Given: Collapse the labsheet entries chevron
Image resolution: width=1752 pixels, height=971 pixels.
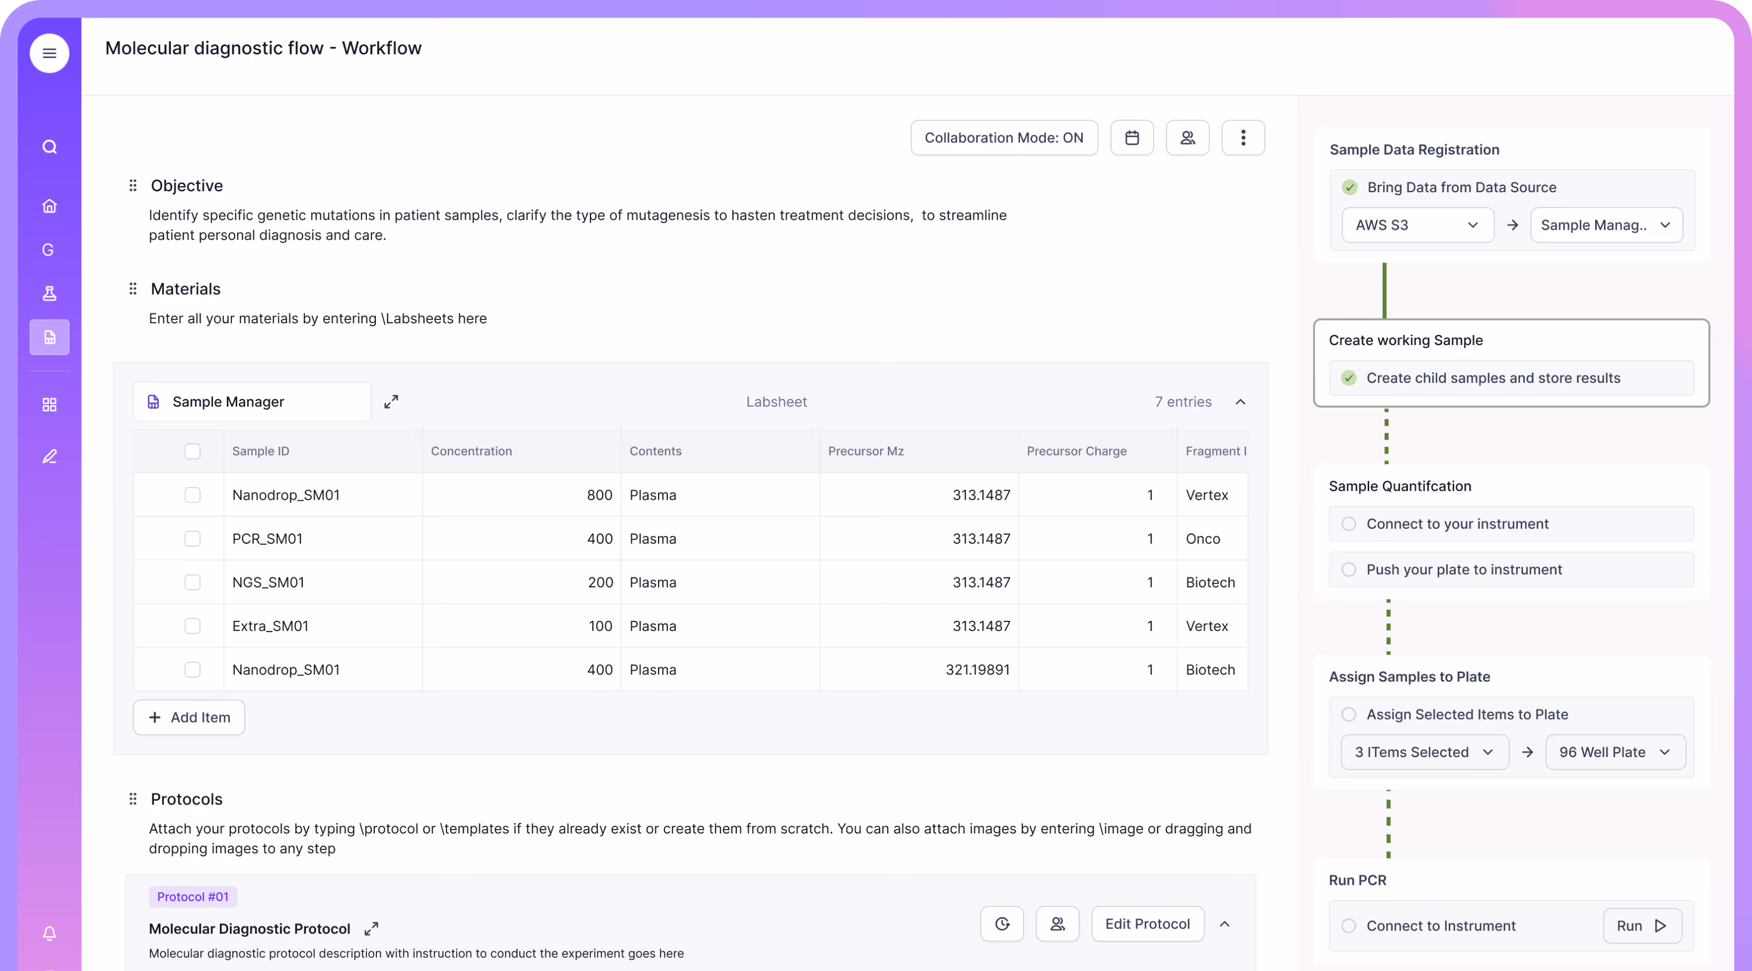Looking at the screenshot, I should [1241, 402].
